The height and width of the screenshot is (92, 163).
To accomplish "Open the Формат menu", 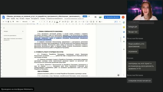I will (28, 19).
